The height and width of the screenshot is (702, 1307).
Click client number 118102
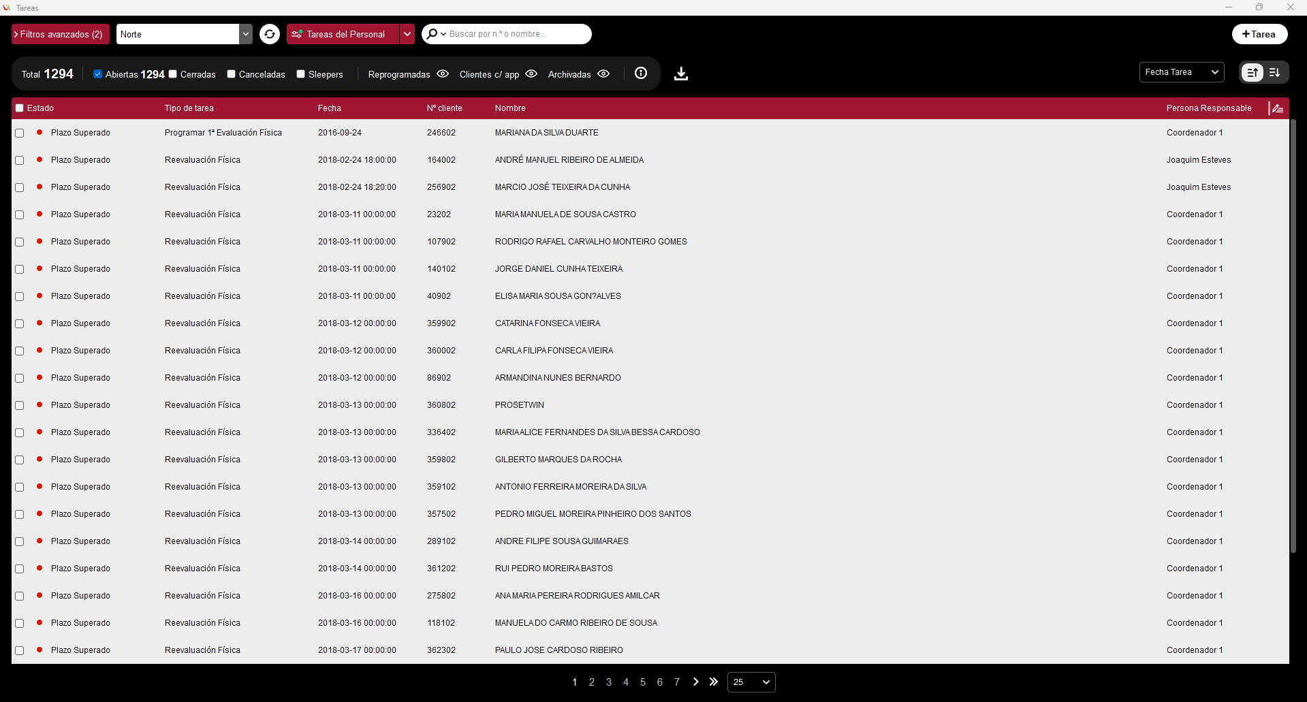[441, 623]
